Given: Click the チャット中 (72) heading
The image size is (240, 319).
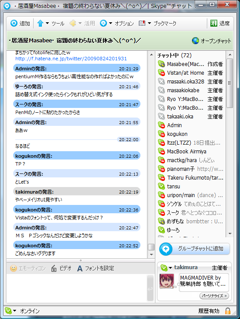Looking at the screenshot, I should point(175,55).
